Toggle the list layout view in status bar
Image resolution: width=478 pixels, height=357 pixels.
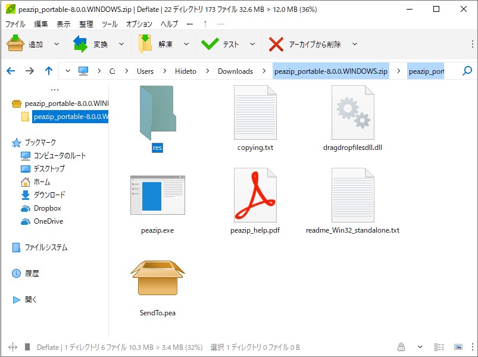439,347
